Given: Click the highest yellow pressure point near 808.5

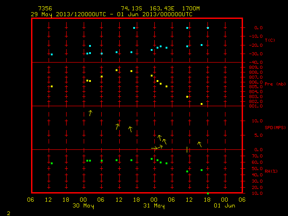Looking at the screenshot, I should [x=117, y=70].
